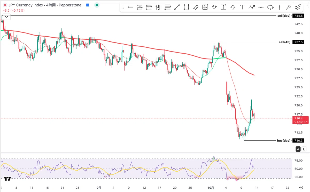Select the diagonal arrow marker tool
This screenshot has height=192, width=310.
pyautogui.click(x=289, y=7)
